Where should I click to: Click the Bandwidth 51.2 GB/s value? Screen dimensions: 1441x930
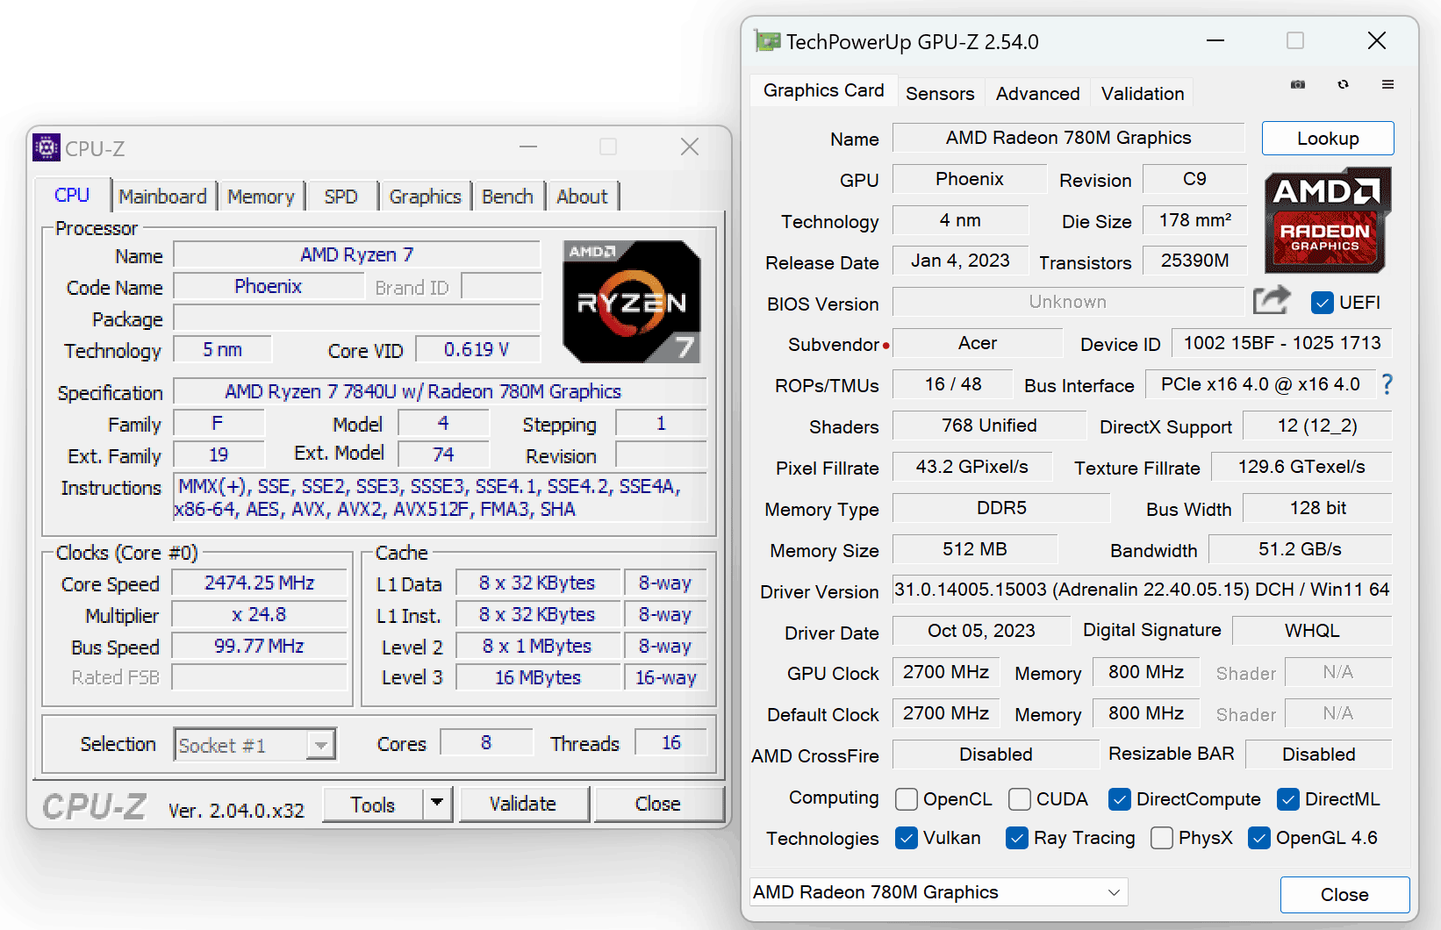(1301, 549)
